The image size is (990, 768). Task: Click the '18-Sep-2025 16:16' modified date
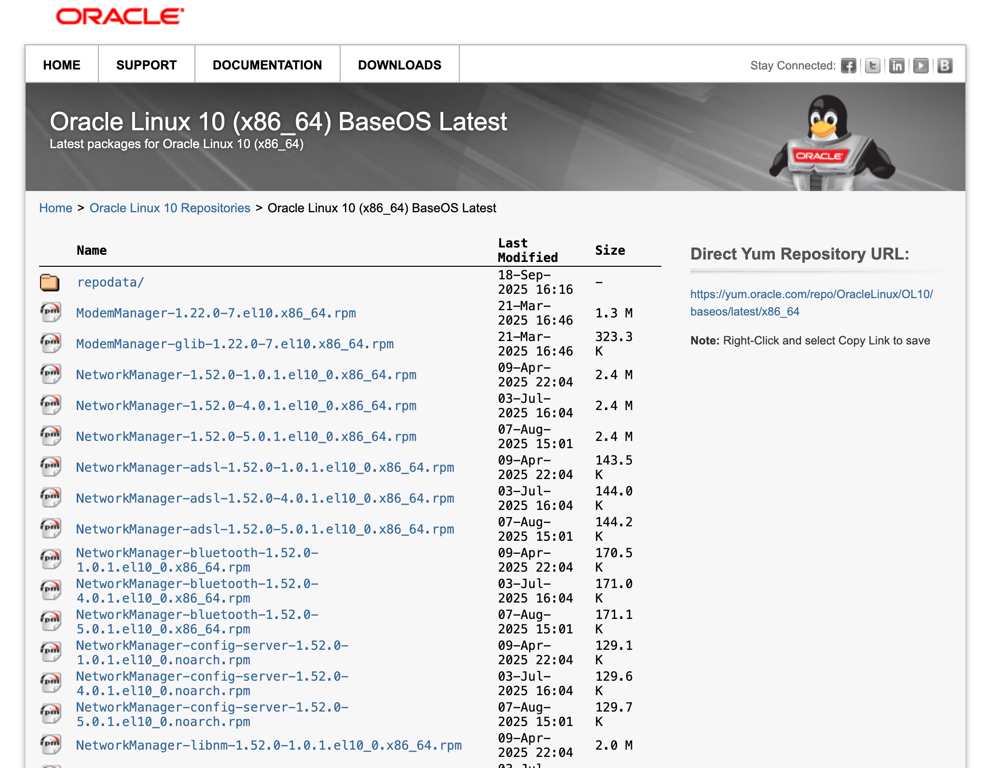click(536, 282)
